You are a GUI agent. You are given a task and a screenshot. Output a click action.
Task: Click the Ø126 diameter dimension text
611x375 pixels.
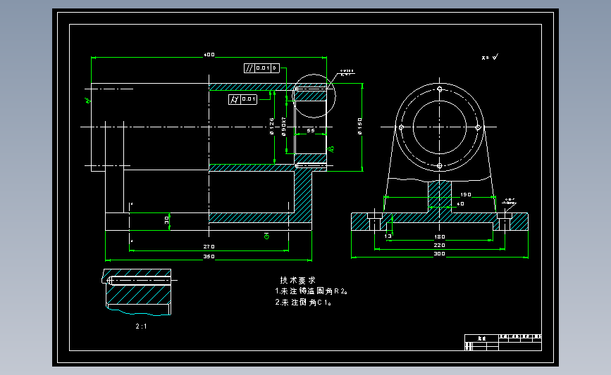pos(271,127)
